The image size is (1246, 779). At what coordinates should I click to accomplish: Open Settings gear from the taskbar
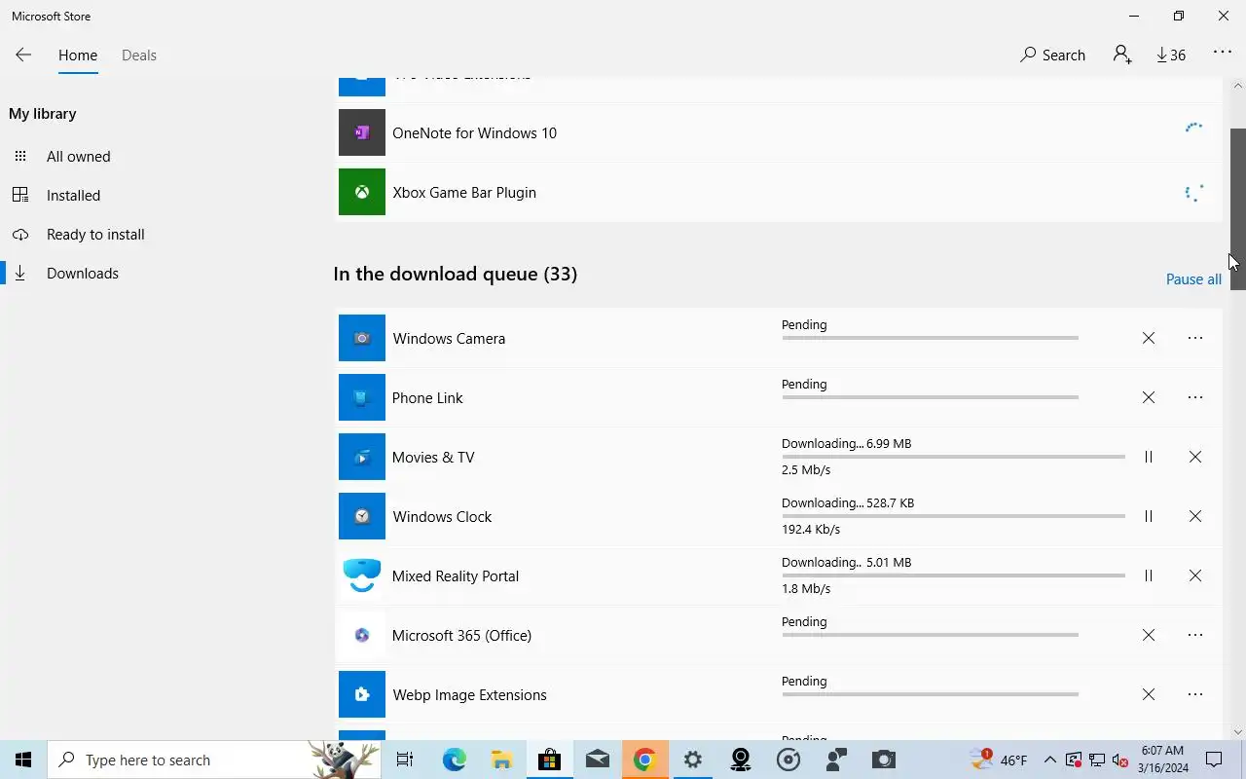pos(692,760)
